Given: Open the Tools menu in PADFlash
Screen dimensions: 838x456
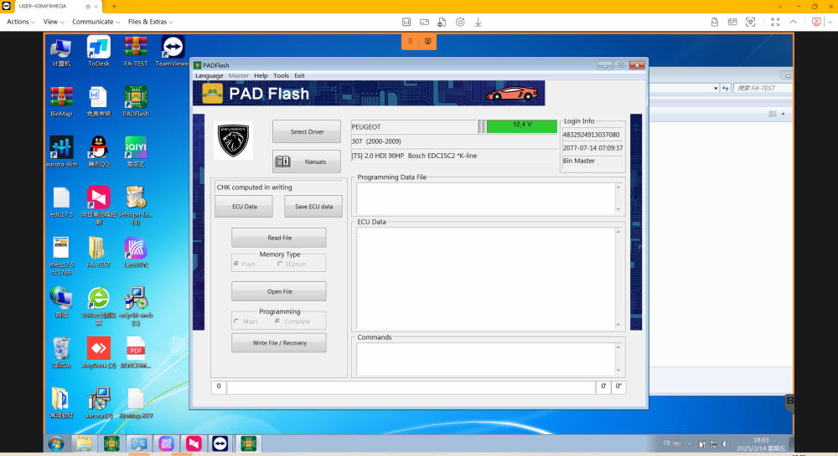Looking at the screenshot, I should (x=281, y=75).
